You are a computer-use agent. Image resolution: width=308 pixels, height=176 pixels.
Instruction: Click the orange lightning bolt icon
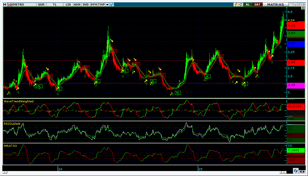[236, 5]
